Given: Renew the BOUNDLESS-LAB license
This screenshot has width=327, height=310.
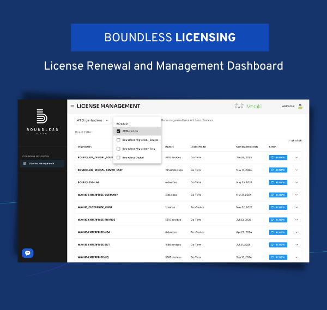Looking at the screenshot, I should (278, 182).
